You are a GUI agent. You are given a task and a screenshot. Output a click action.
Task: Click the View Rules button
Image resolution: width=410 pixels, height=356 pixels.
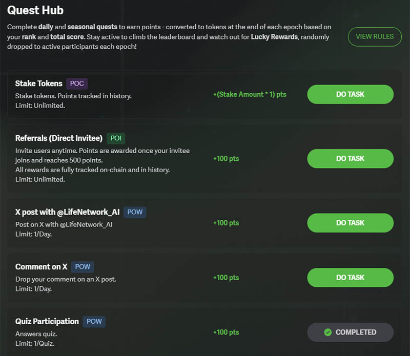coord(375,36)
